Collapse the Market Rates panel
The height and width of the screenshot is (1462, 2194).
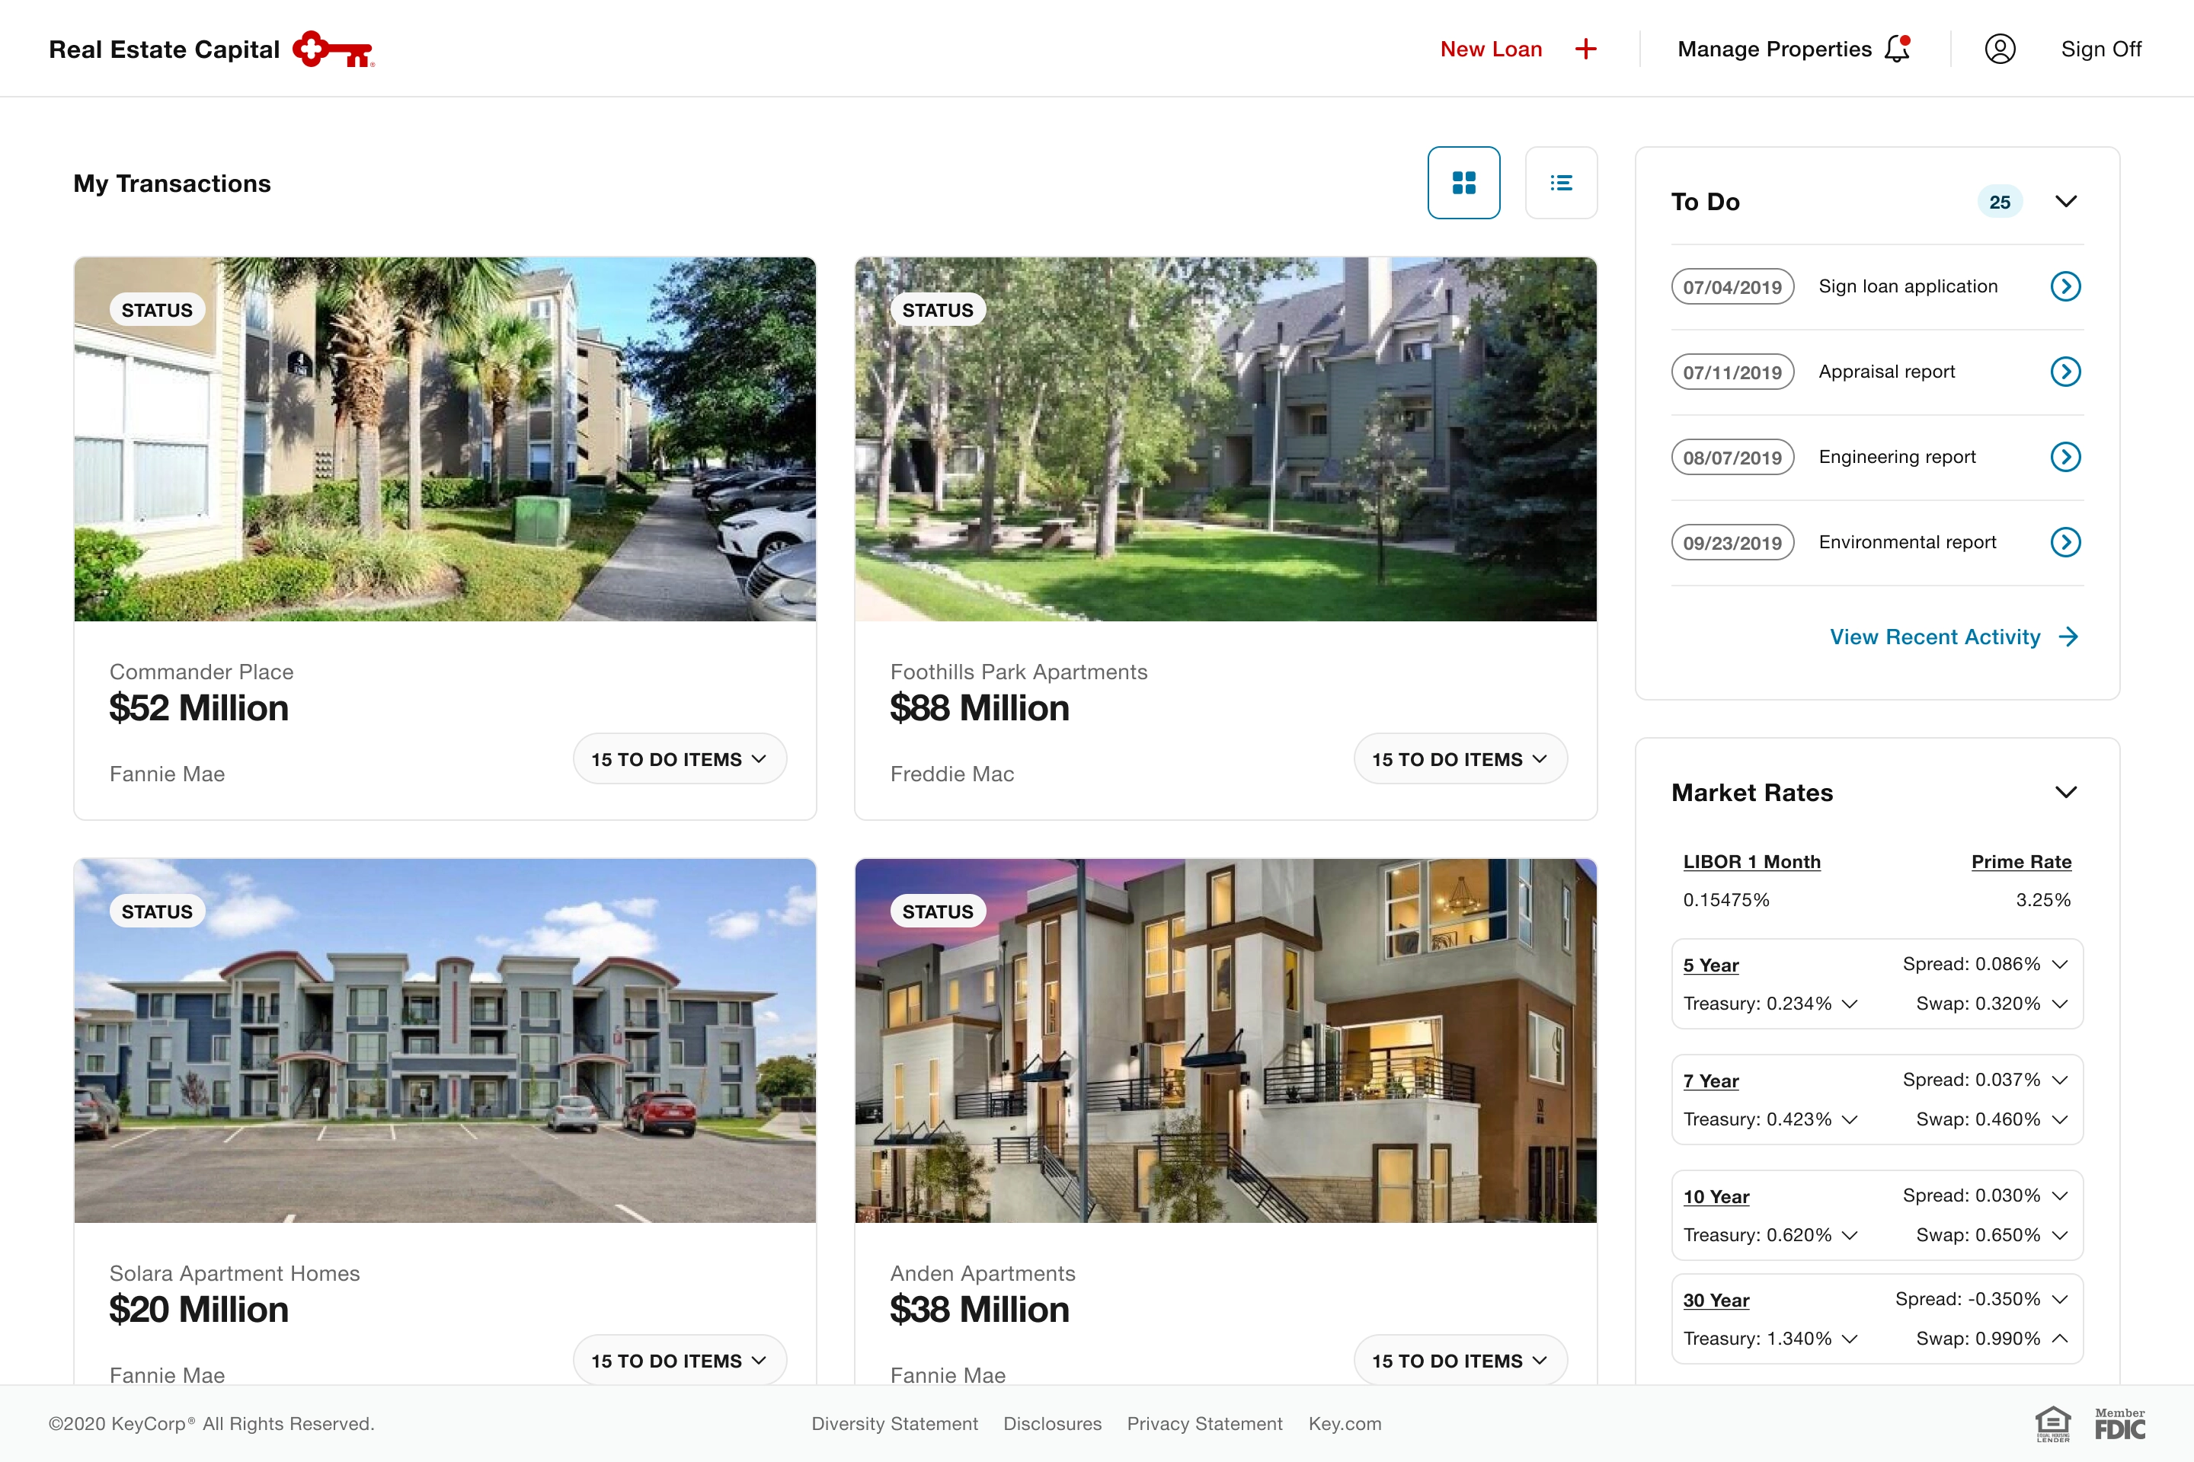[x=2065, y=793]
